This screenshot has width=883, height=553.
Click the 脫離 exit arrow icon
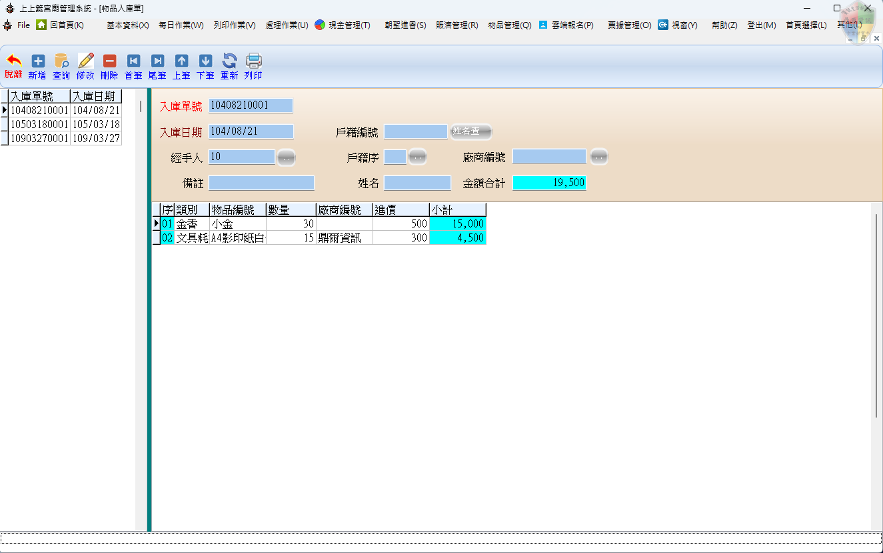[13, 61]
